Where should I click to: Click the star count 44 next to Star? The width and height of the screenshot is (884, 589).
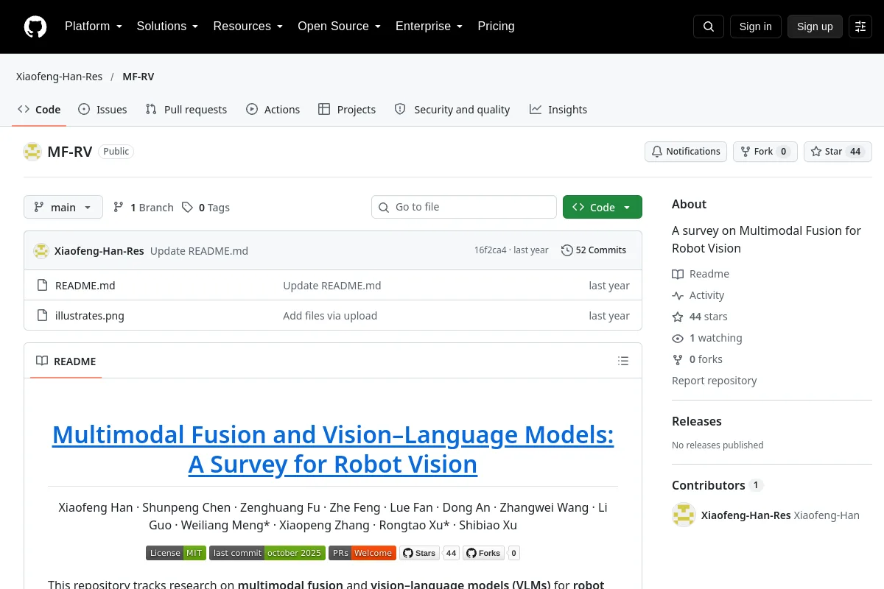tap(855, 152)
